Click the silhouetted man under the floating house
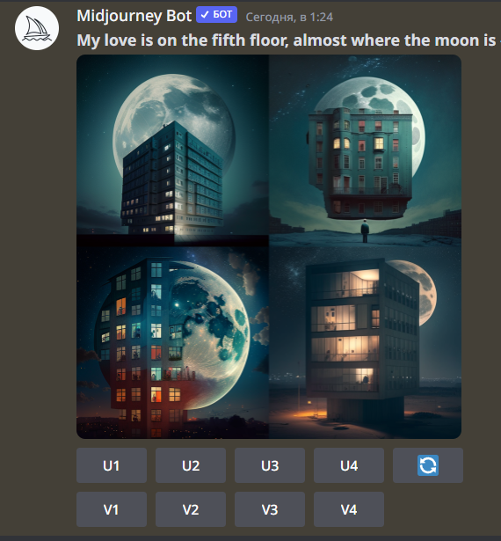This screenshot has height=541, width=501. (365, 231)
